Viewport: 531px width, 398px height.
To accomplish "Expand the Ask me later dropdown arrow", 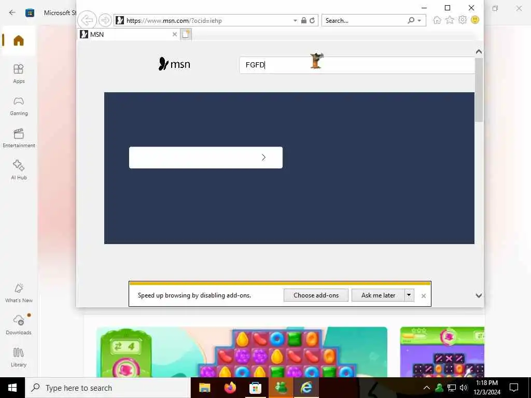I will [409, 295].
